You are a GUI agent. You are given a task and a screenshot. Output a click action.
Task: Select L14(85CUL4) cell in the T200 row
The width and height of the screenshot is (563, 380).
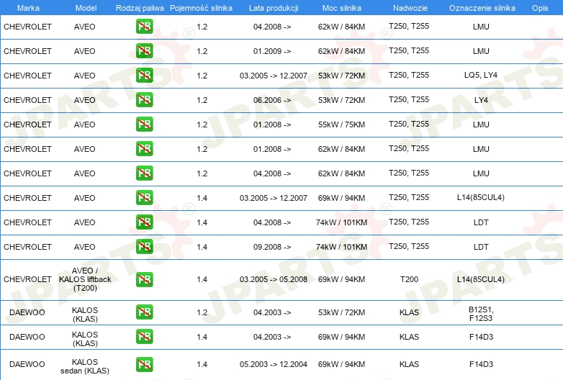(481, 279)
